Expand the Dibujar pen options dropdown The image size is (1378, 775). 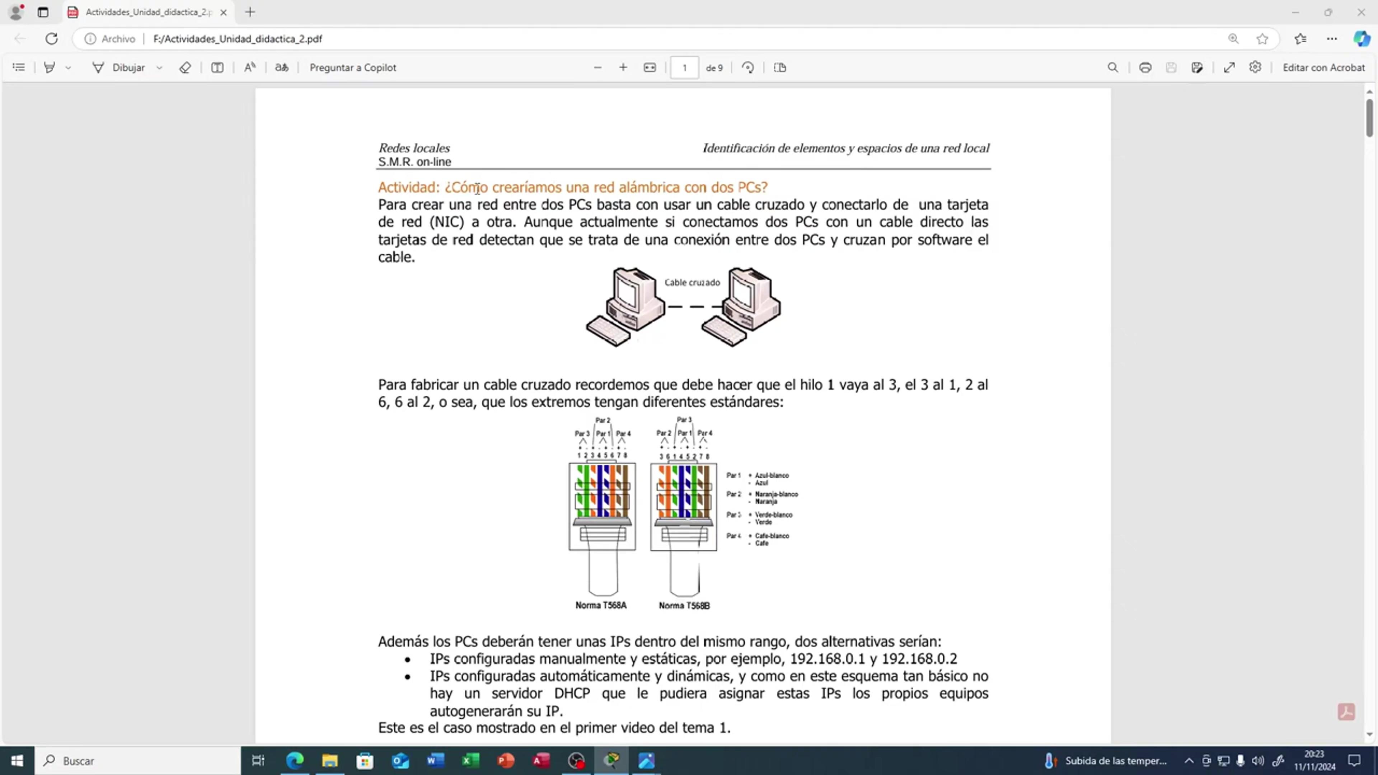(x=159, y=67)
